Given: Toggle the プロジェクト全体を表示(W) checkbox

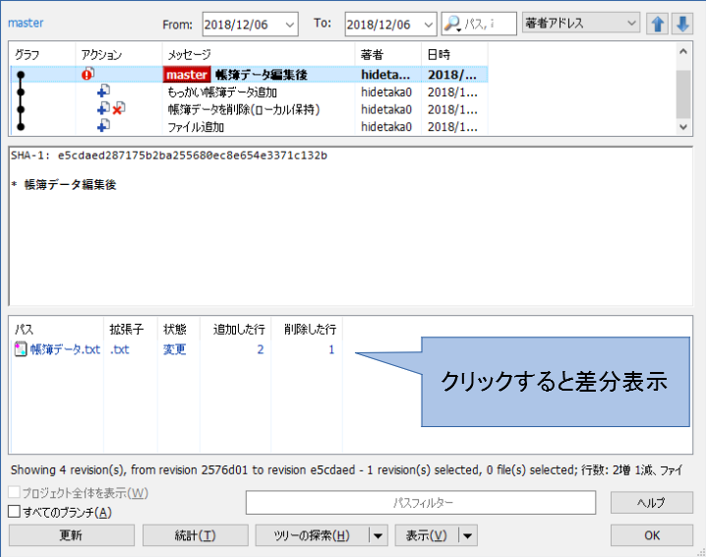Looking at the screenshot, I should 14,492.
